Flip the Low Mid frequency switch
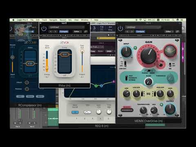Screen dimensions: 196x147 pyautogui.click(x=142, y=94)
